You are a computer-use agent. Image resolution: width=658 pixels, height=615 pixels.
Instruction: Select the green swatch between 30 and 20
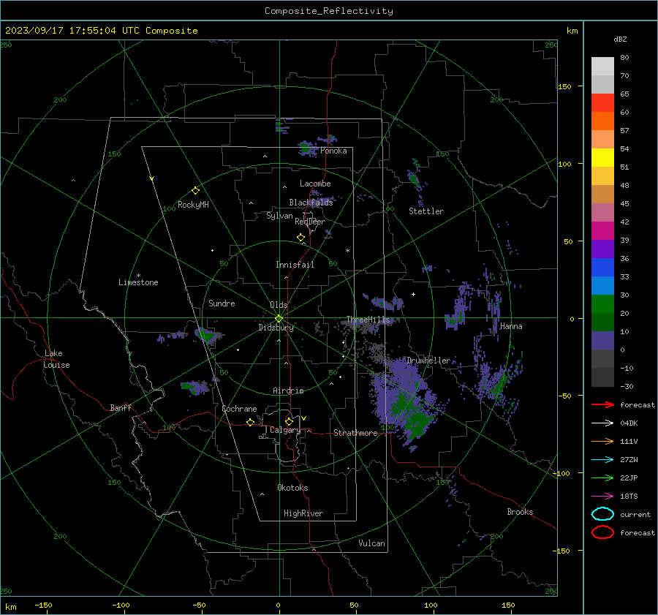click(x=602, y=304)
